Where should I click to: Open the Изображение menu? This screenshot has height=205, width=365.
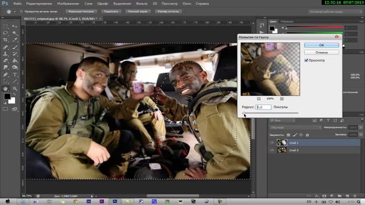(x=68, y=3)
